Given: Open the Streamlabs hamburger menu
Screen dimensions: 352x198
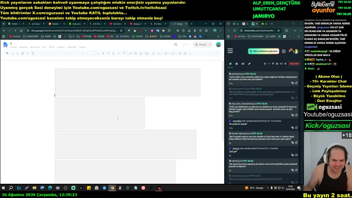Looking at the screenshot, I should point(230,51).
